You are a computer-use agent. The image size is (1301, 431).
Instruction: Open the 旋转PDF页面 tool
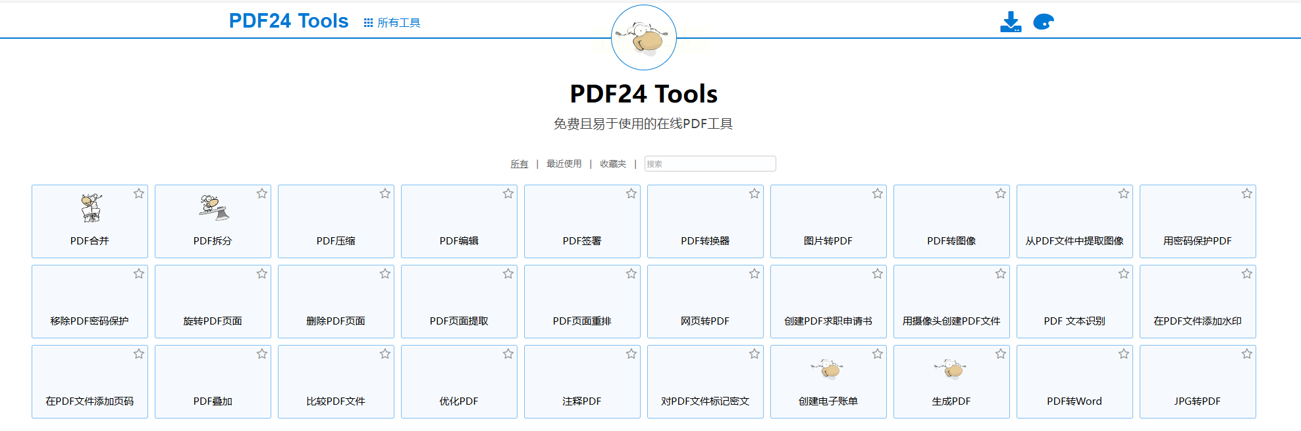213,302
